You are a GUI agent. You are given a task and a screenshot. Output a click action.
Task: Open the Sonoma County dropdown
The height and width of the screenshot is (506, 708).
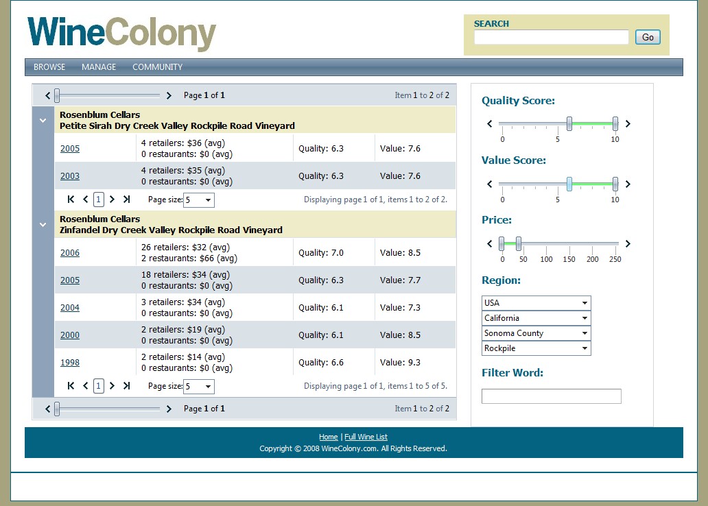536,333
